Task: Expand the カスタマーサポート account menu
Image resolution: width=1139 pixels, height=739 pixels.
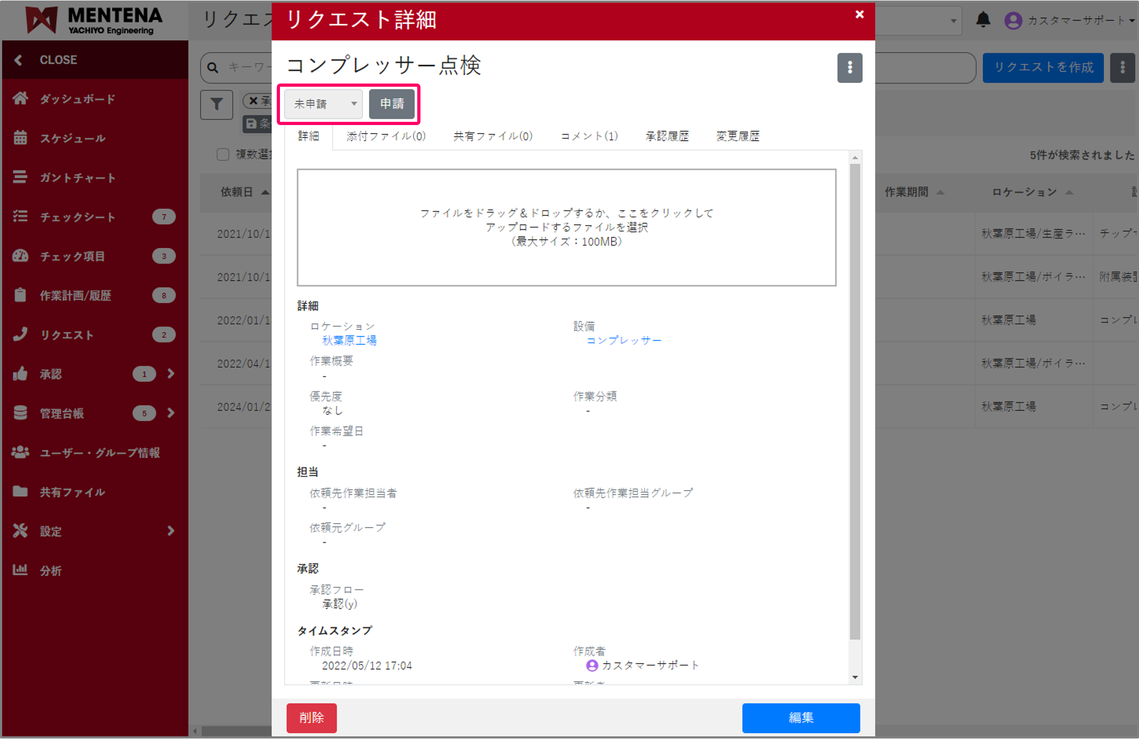Action: 1070,20
